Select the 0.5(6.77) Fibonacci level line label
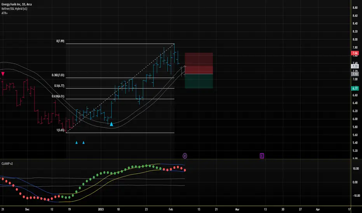Viewport: 362px width, 213px height. (x=59, y=86)
